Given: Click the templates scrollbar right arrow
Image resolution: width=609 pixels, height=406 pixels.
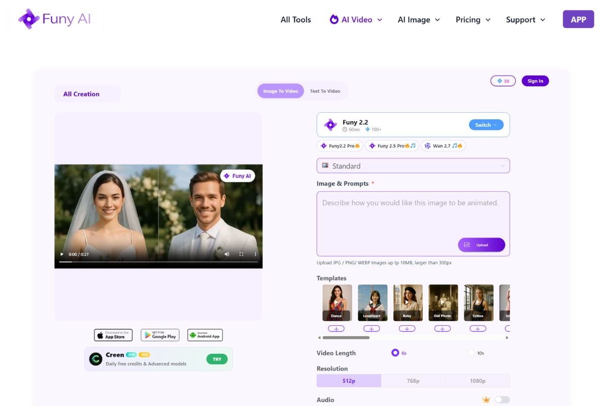Looking at the screenshot, I should coord(507,337).
